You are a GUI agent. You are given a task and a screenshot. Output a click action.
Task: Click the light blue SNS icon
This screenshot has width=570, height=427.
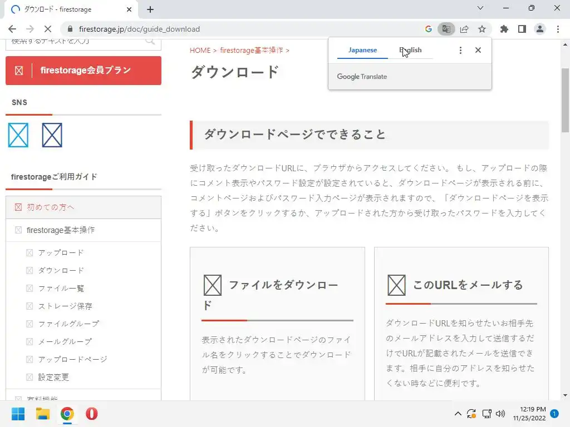[18, 135]
